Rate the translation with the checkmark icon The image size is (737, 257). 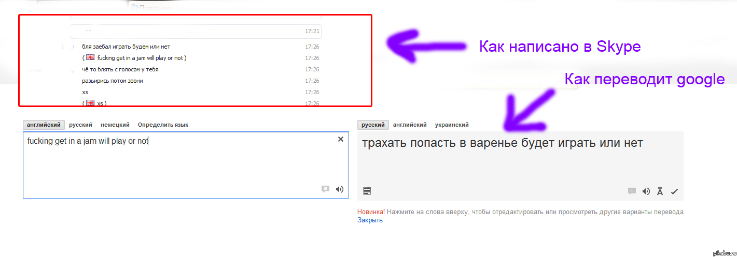(x=674, y=191)
